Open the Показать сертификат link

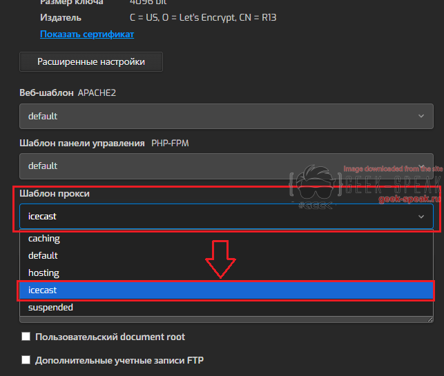click(87, 34)
